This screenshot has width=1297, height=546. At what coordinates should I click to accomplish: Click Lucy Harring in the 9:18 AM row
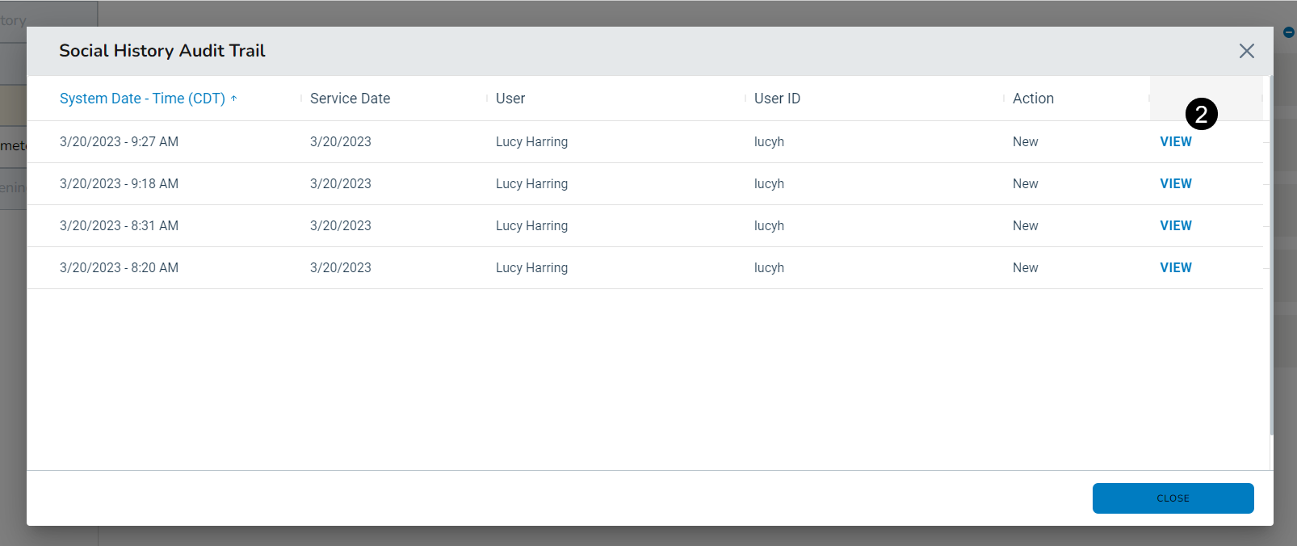[x=531, y=184]
